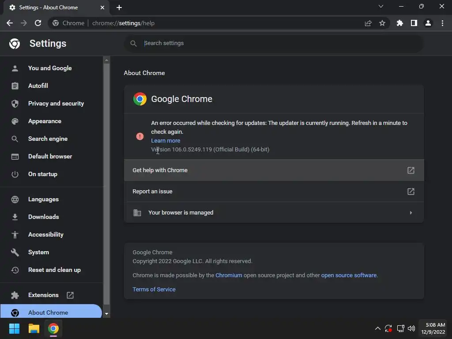The width and height of the screenshot is (452, 339).
Task: Open Default browser section
Action: click(50, 156)
